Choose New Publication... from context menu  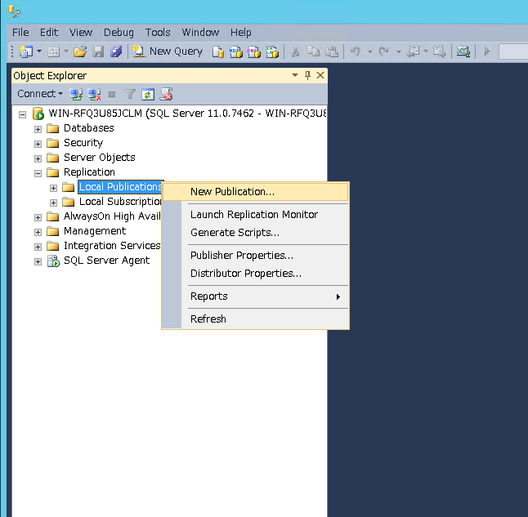256,192
